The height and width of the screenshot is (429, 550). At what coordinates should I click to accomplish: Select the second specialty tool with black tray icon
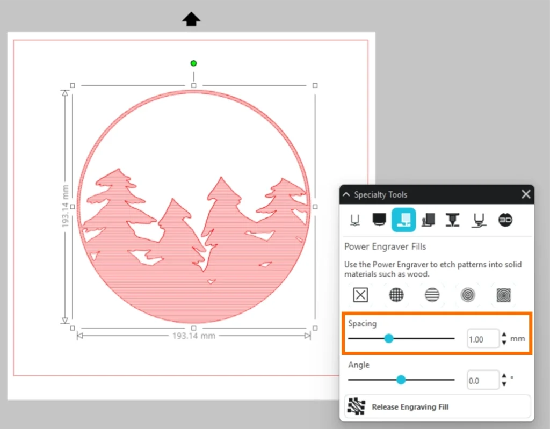(x=380, y=220)
